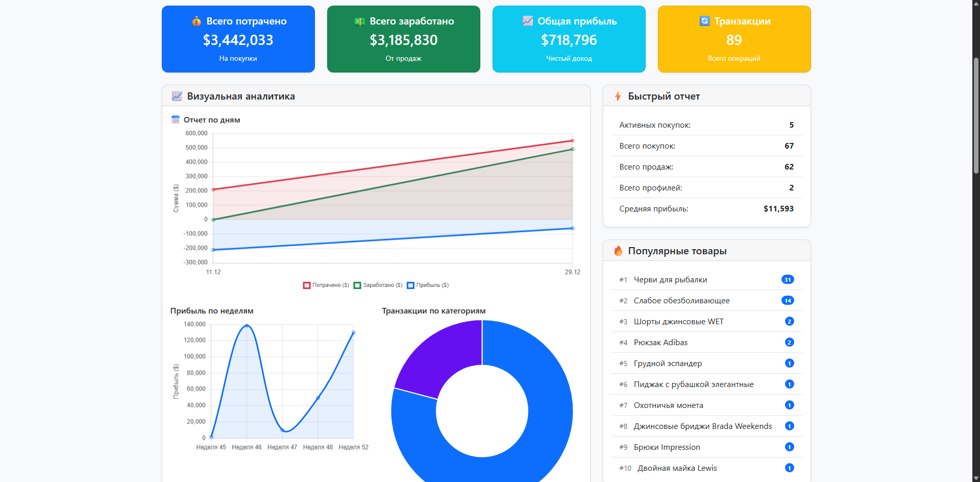The image size is (980, 482).
Task: Click the 14 badge for Слабое обезболивающее
Action: (788, 301)
